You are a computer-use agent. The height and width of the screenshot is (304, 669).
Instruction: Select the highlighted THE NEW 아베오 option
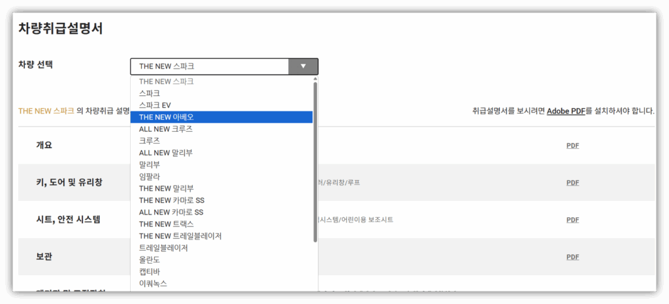click(221, 117)
